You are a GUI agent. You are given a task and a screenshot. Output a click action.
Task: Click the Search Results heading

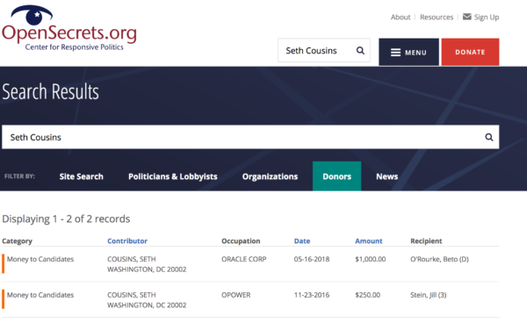50,91
